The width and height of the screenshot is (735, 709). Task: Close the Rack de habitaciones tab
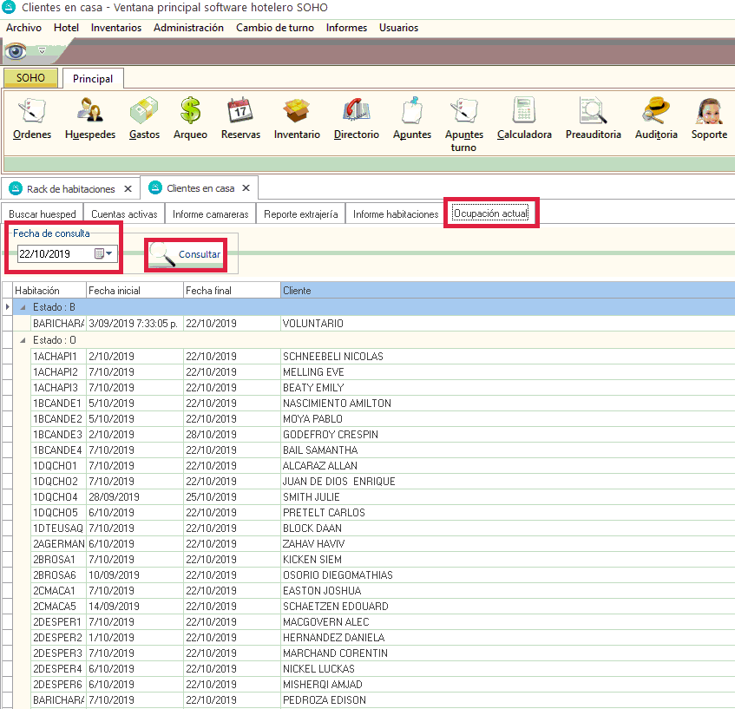(128, 188)
